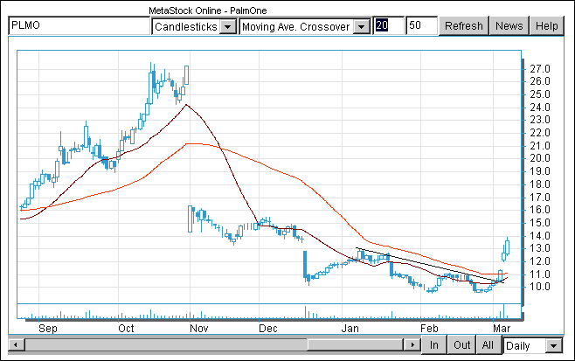Click the Refresh button
The height and width of the screenshot is (361, 575).
point(464,26)
